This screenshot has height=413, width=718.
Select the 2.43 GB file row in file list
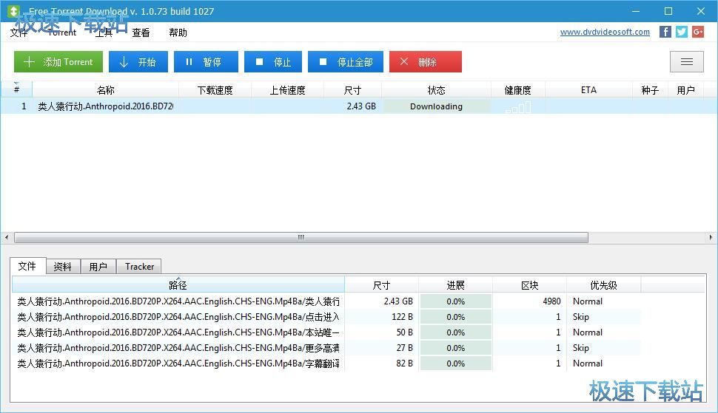click(326, 301)
